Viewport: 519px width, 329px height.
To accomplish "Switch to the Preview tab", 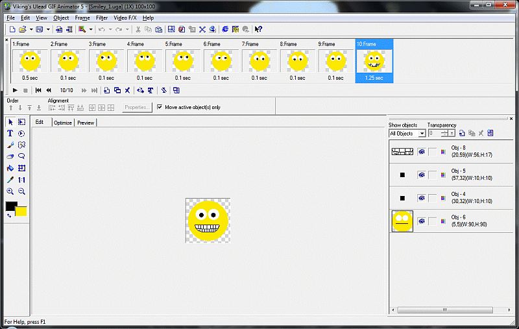I will (86, 122).
